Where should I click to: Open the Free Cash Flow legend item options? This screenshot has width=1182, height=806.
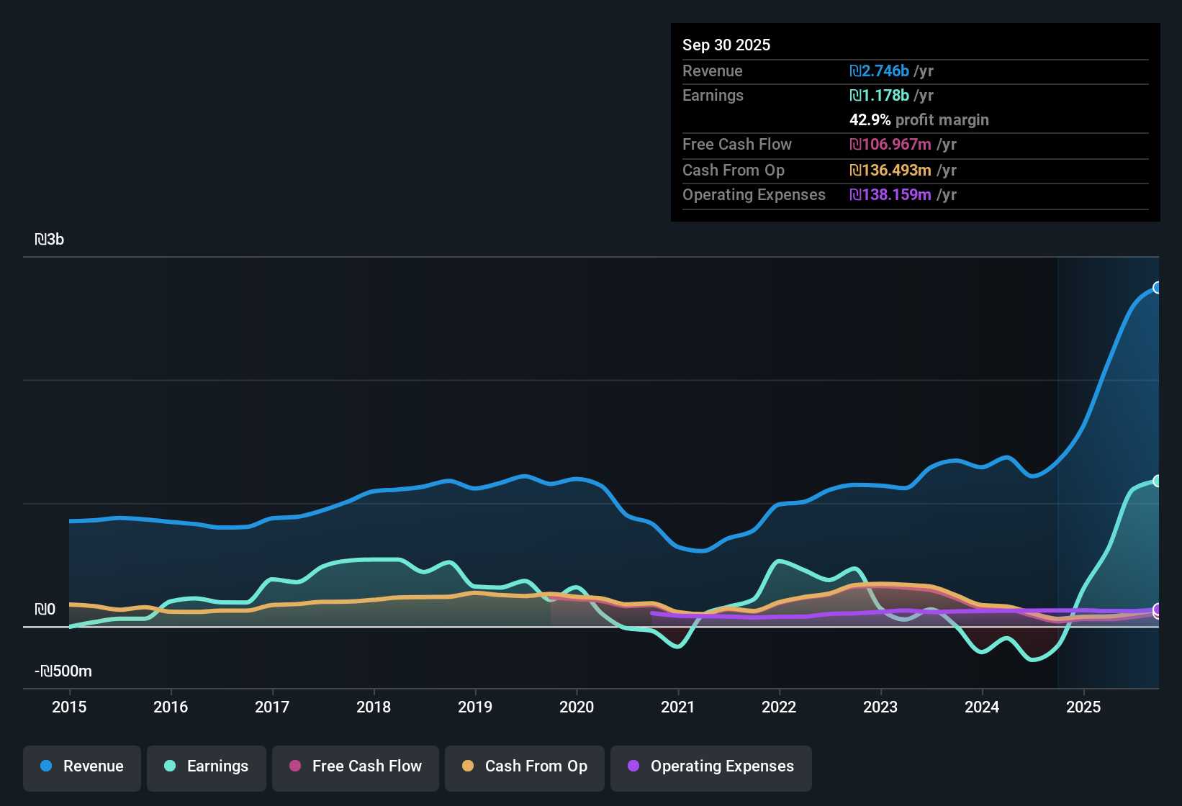point(355,766)
